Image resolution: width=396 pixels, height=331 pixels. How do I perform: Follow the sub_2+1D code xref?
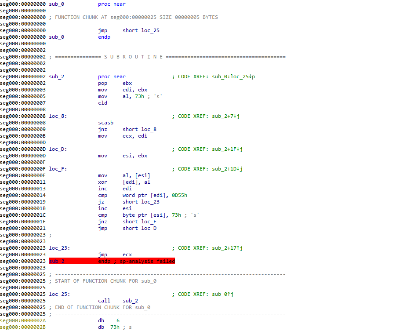coord(228,169)
